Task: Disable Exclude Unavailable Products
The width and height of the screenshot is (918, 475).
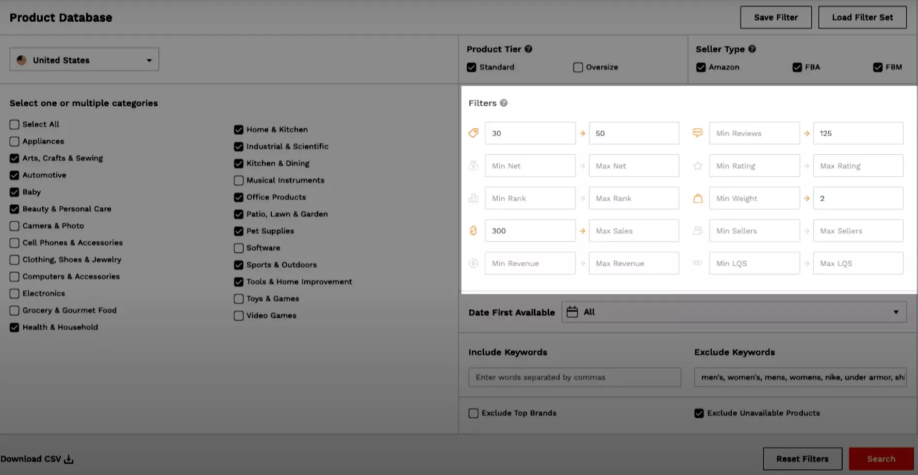Action: (x=699, y=413)
